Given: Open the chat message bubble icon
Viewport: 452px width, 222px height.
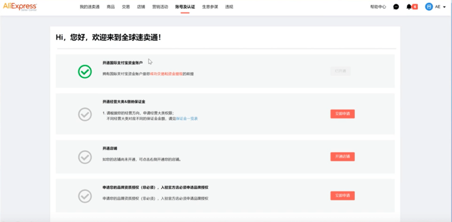Looking at the screenshot, I should click(396, 7).
